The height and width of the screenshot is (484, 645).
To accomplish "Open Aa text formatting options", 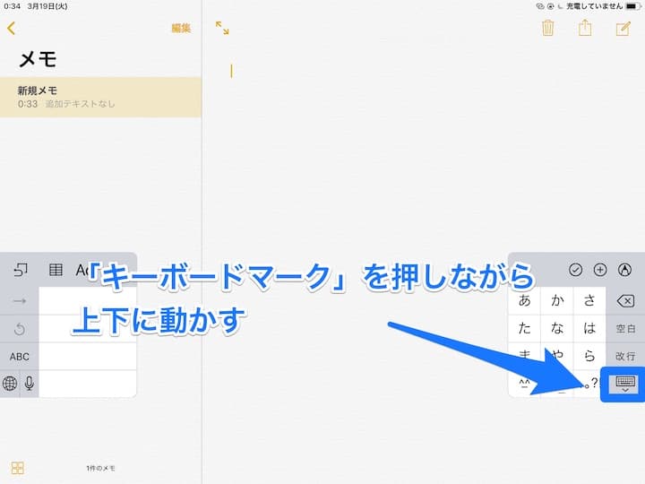I will (82, 270).
